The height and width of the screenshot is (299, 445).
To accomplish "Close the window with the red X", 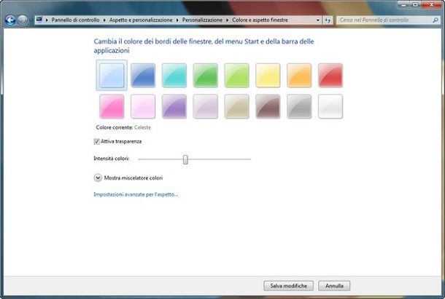I will [431, 4].
